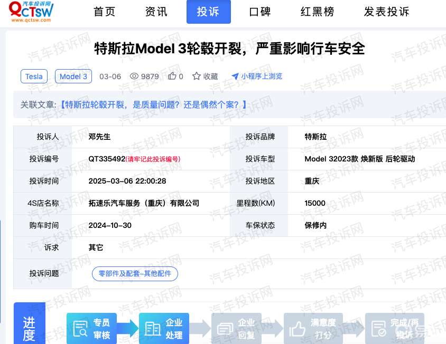This screenshot has width=446, height=344.
Task: Click the eye view-count icon
Action: click(x=134, y=76)
